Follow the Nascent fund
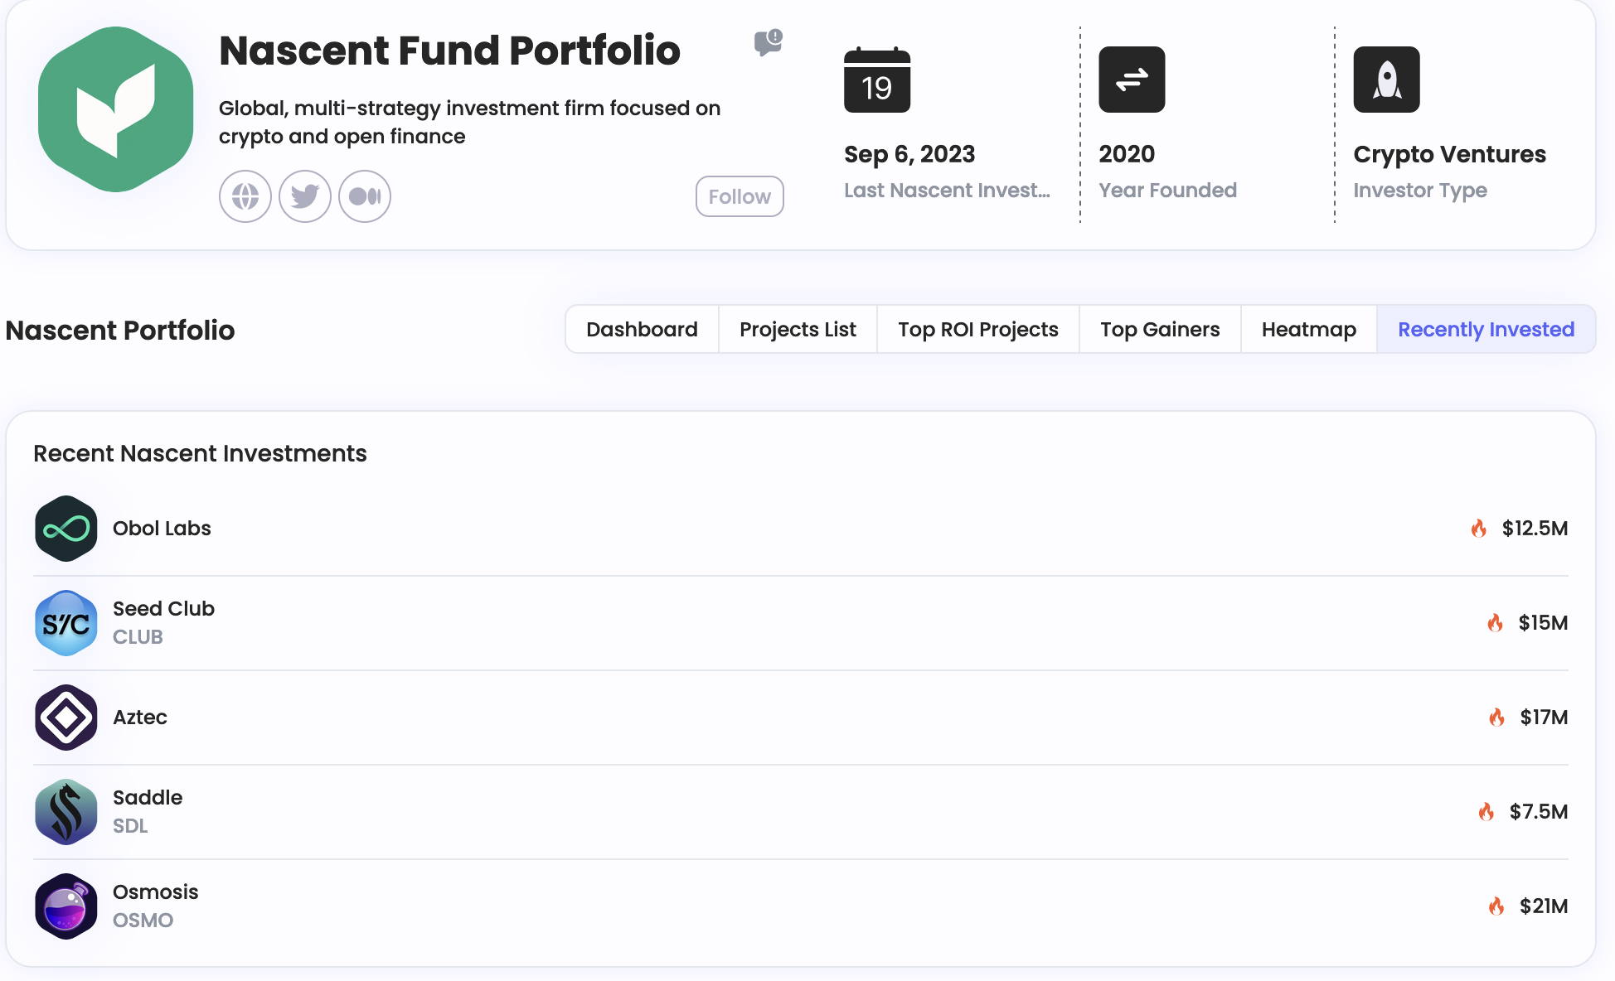 (x=740, y=196)
